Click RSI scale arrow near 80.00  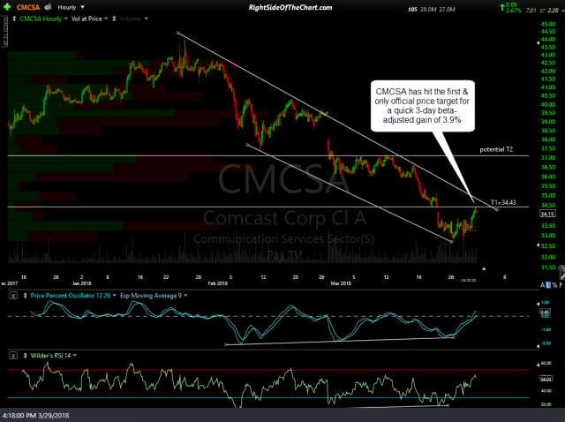tap(539, 364)
